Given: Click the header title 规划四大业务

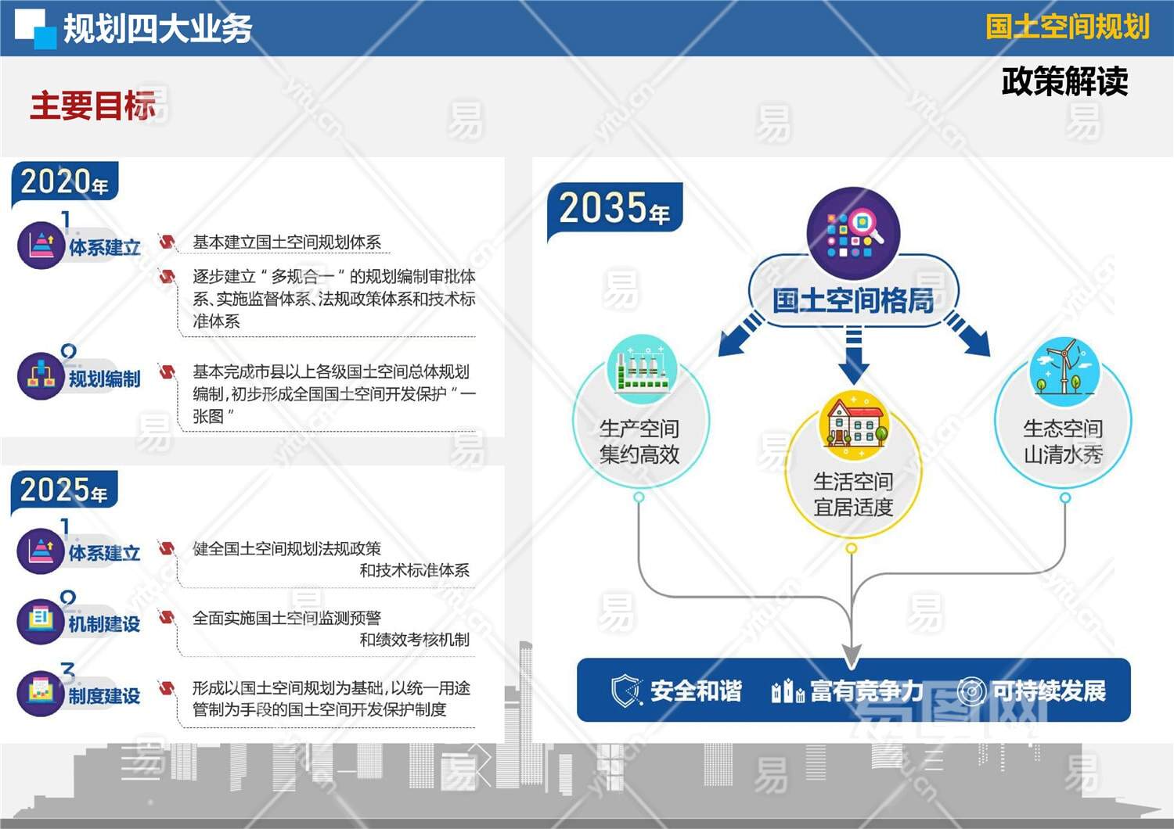Looking at the screenshot, I should 158,29.
